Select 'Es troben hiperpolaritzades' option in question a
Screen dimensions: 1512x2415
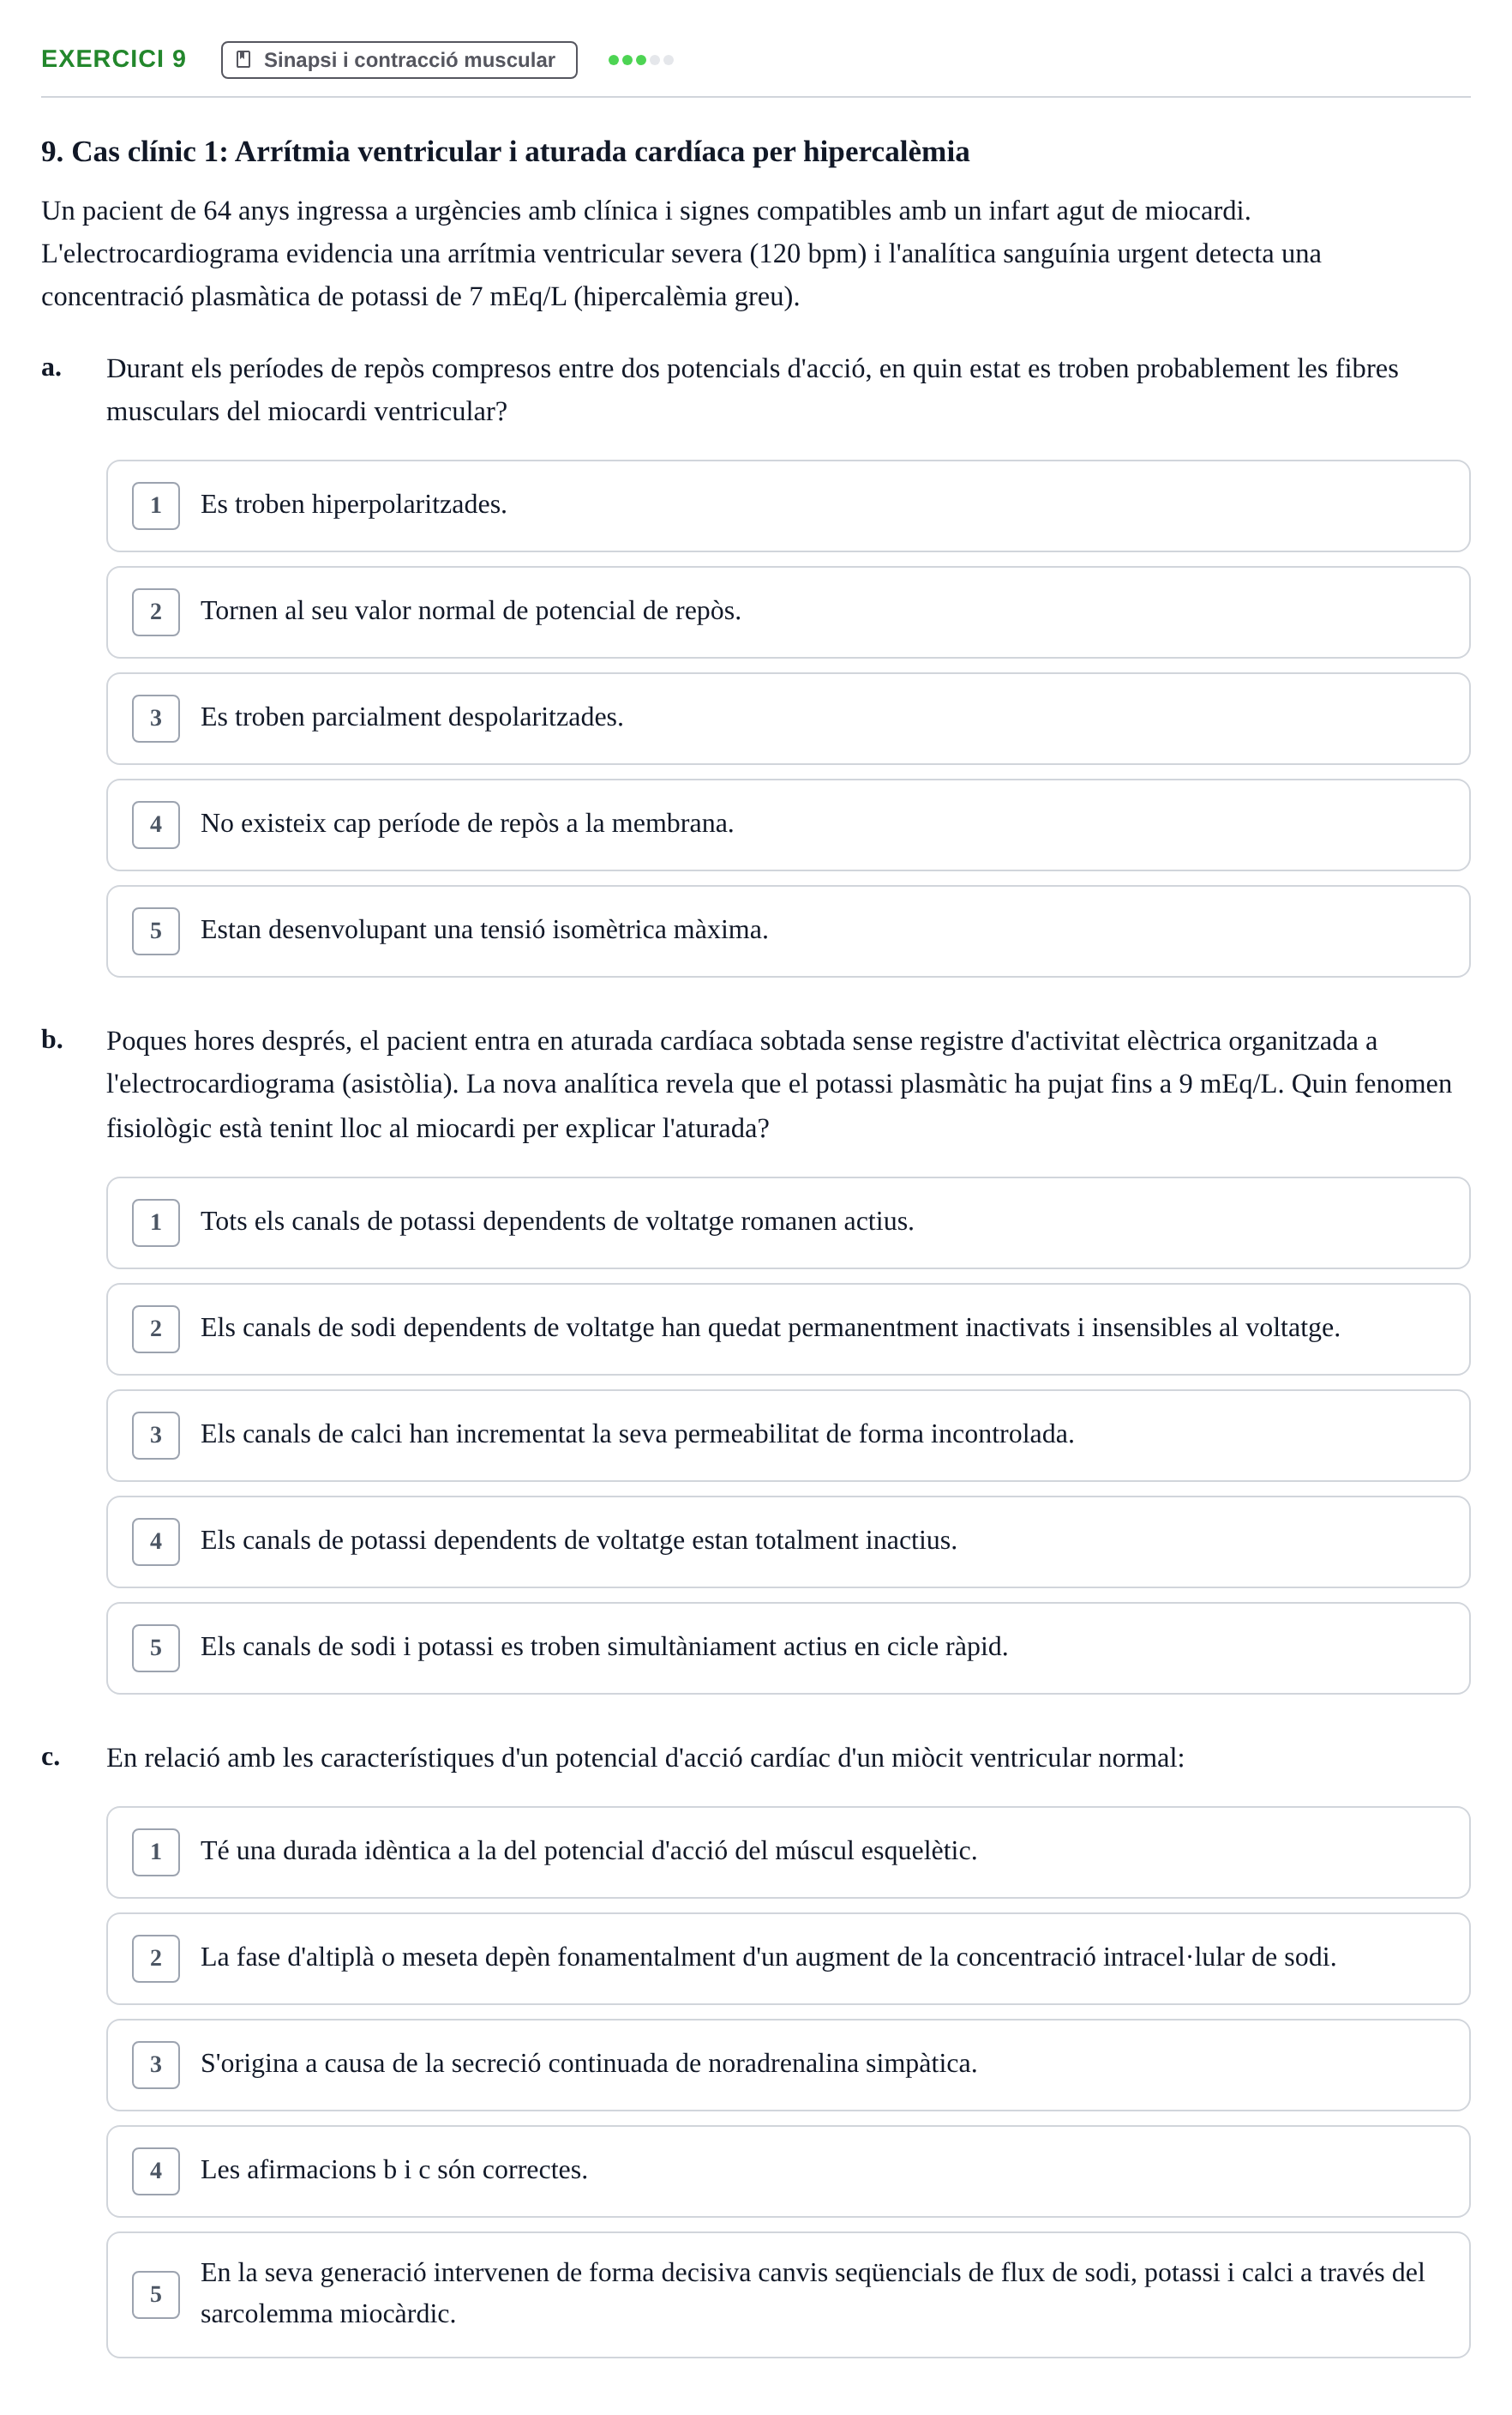click(x=788, y=506)
